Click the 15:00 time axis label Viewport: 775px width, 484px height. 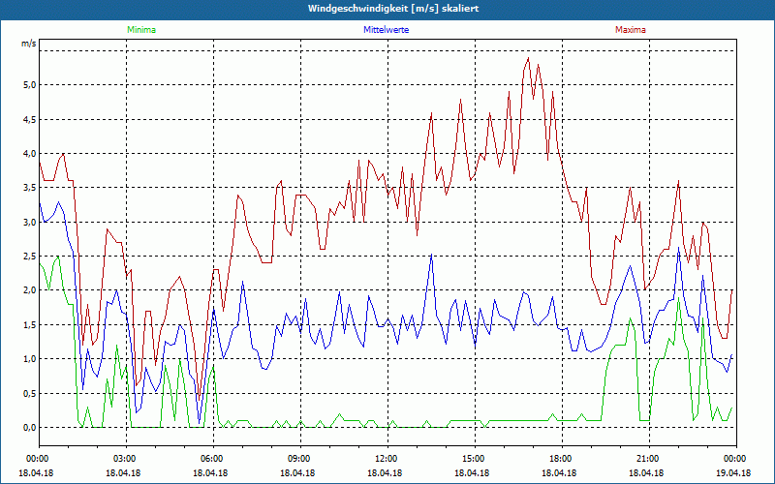(x=475, y=459)
